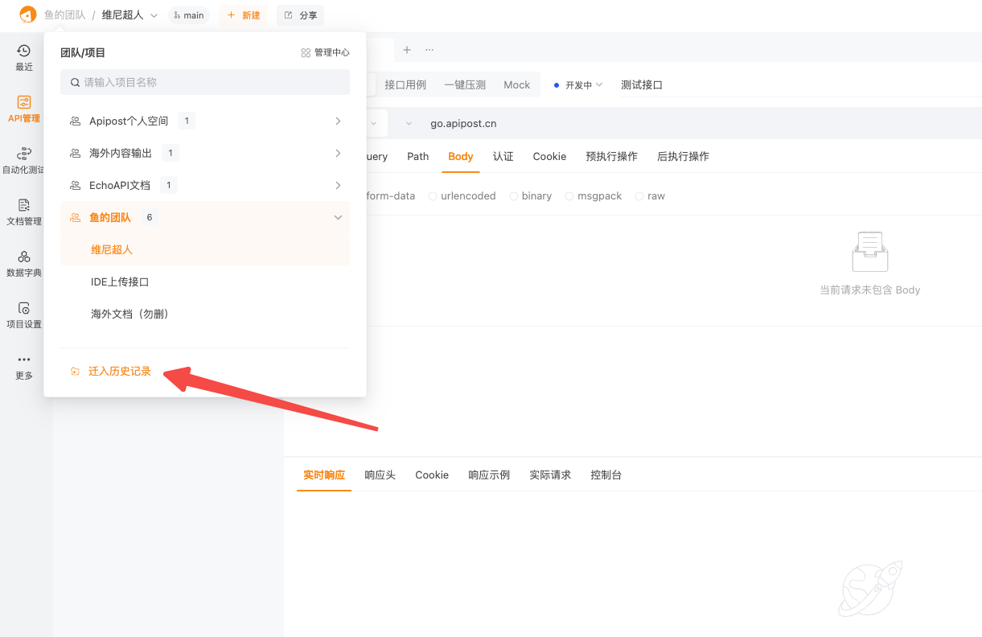Viewport: 982px width, 637px height.
Task: Click 迁入历史记录 link
Action: (120, 372)
